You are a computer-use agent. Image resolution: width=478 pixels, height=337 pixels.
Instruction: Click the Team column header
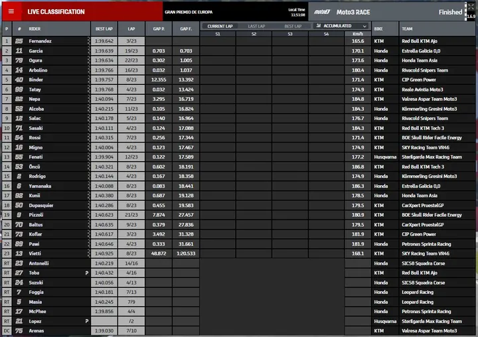407,29
